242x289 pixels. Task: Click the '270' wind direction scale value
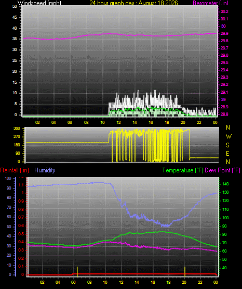tap(17, 137)
